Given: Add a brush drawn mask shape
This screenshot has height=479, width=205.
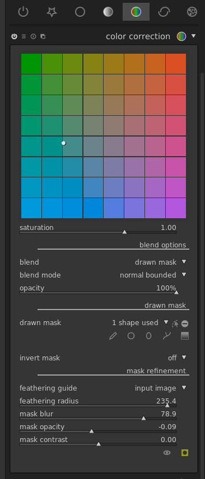Looking at the screenshot, I should tap(113, 336).
